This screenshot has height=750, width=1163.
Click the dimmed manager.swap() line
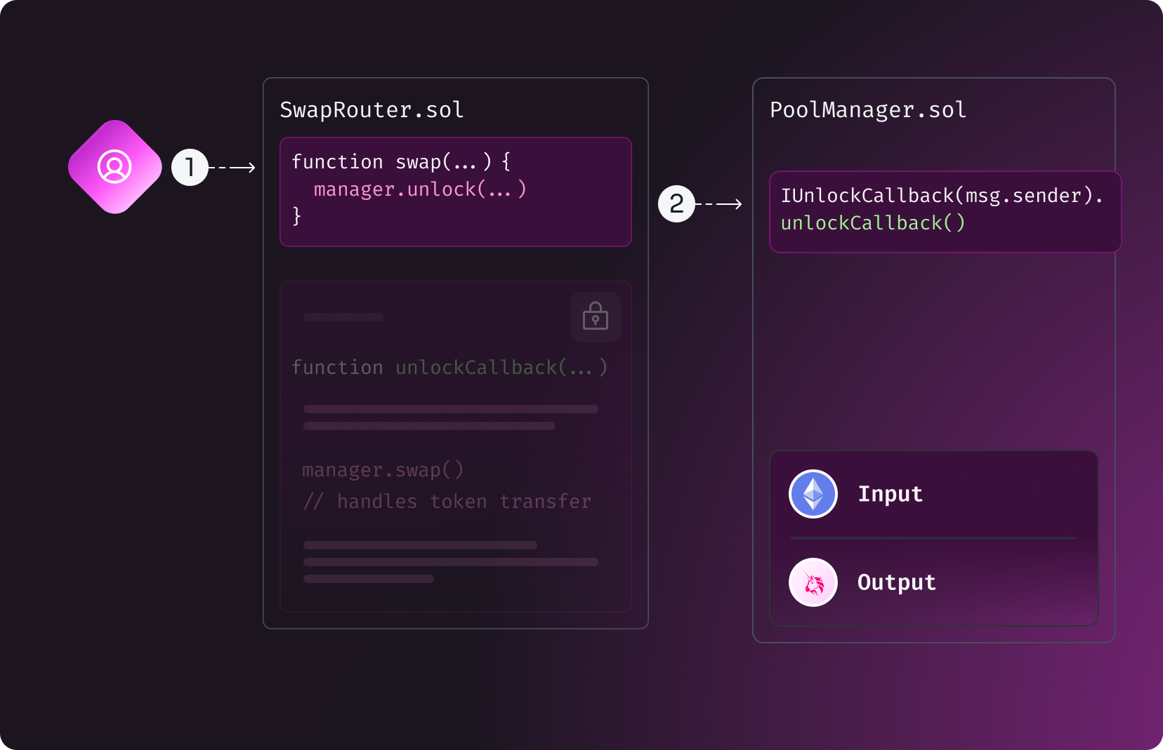pyautogui.click(x=382, y=470)
